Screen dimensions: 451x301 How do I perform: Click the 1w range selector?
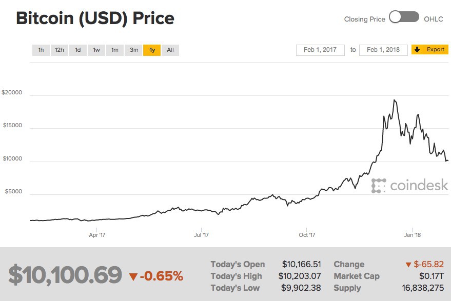click(96, 50)
